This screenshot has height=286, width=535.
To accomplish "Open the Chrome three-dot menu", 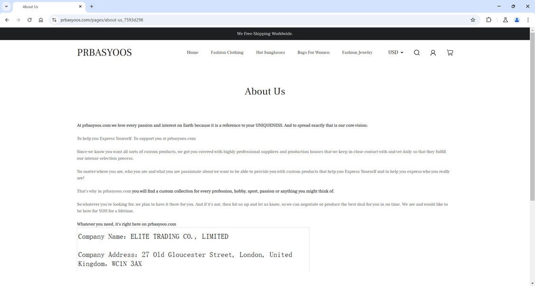I will [528, 20].
